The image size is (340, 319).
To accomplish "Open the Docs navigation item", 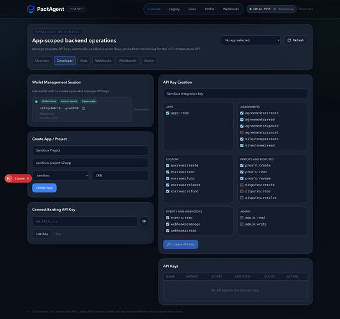I will click(x=192, y=9).
